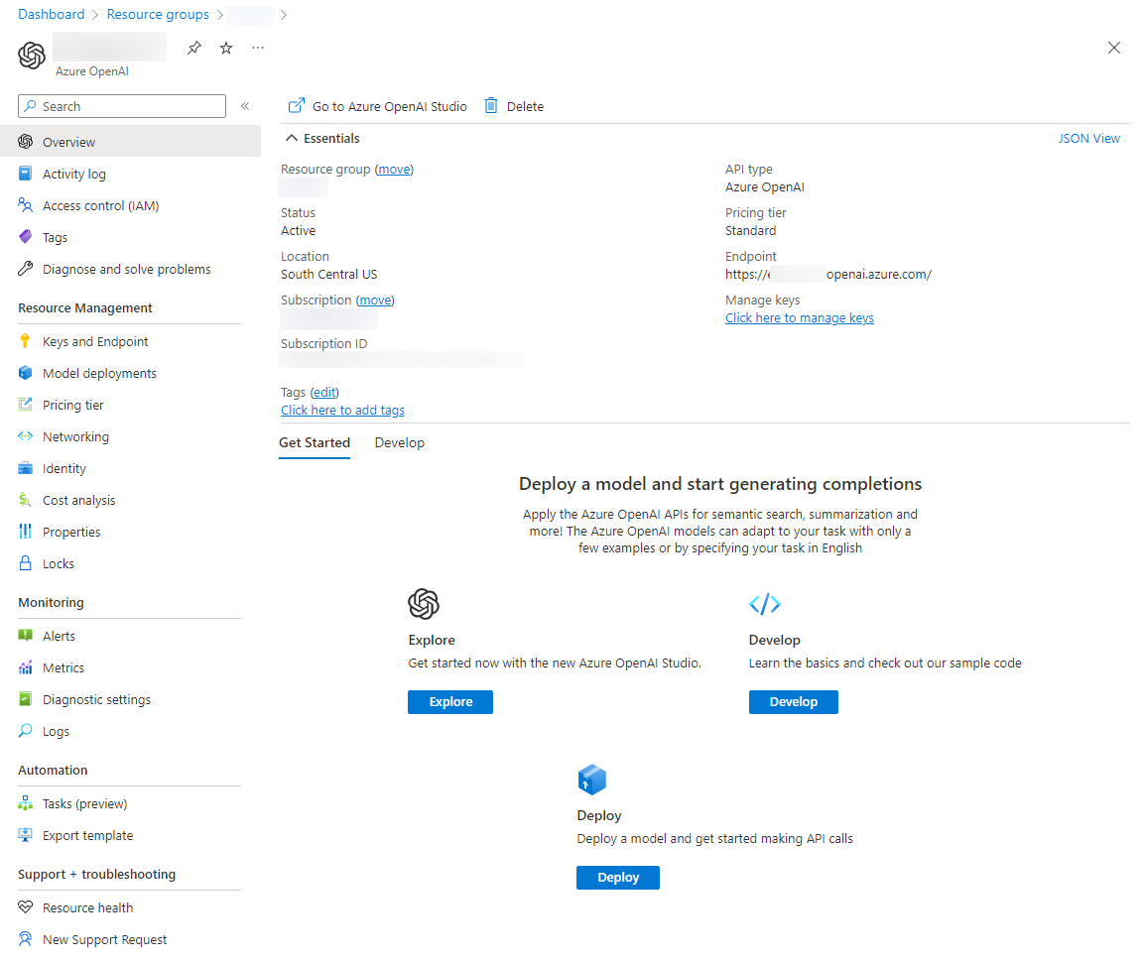This screenshot has width=1142, height=964.
Task: Click the Resource health heart icon
Action: click(26, 907)
